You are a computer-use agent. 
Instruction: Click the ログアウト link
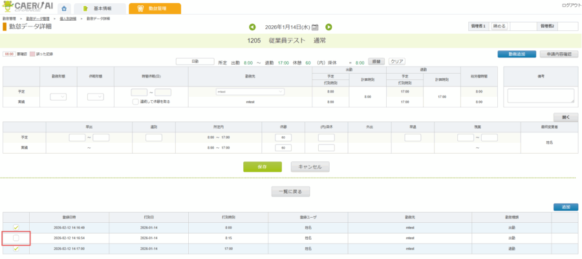pyautogui.click(x=572, y=6)
